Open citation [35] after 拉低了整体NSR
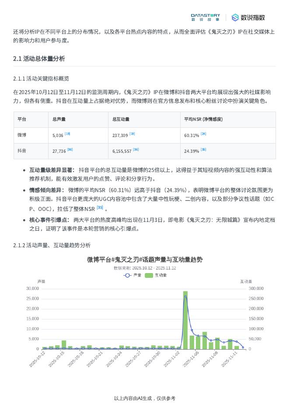Viewport: 290px width, 410px height. point(100,207)
